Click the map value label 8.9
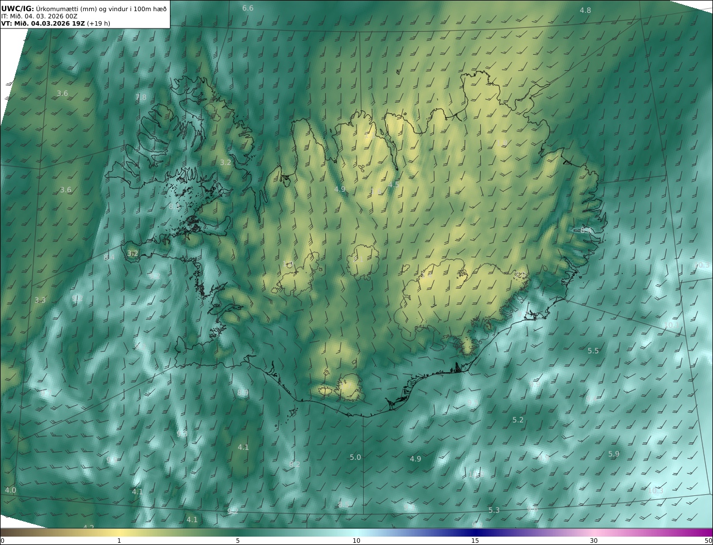This screenshot has height=545, width=713. [243, 393]
